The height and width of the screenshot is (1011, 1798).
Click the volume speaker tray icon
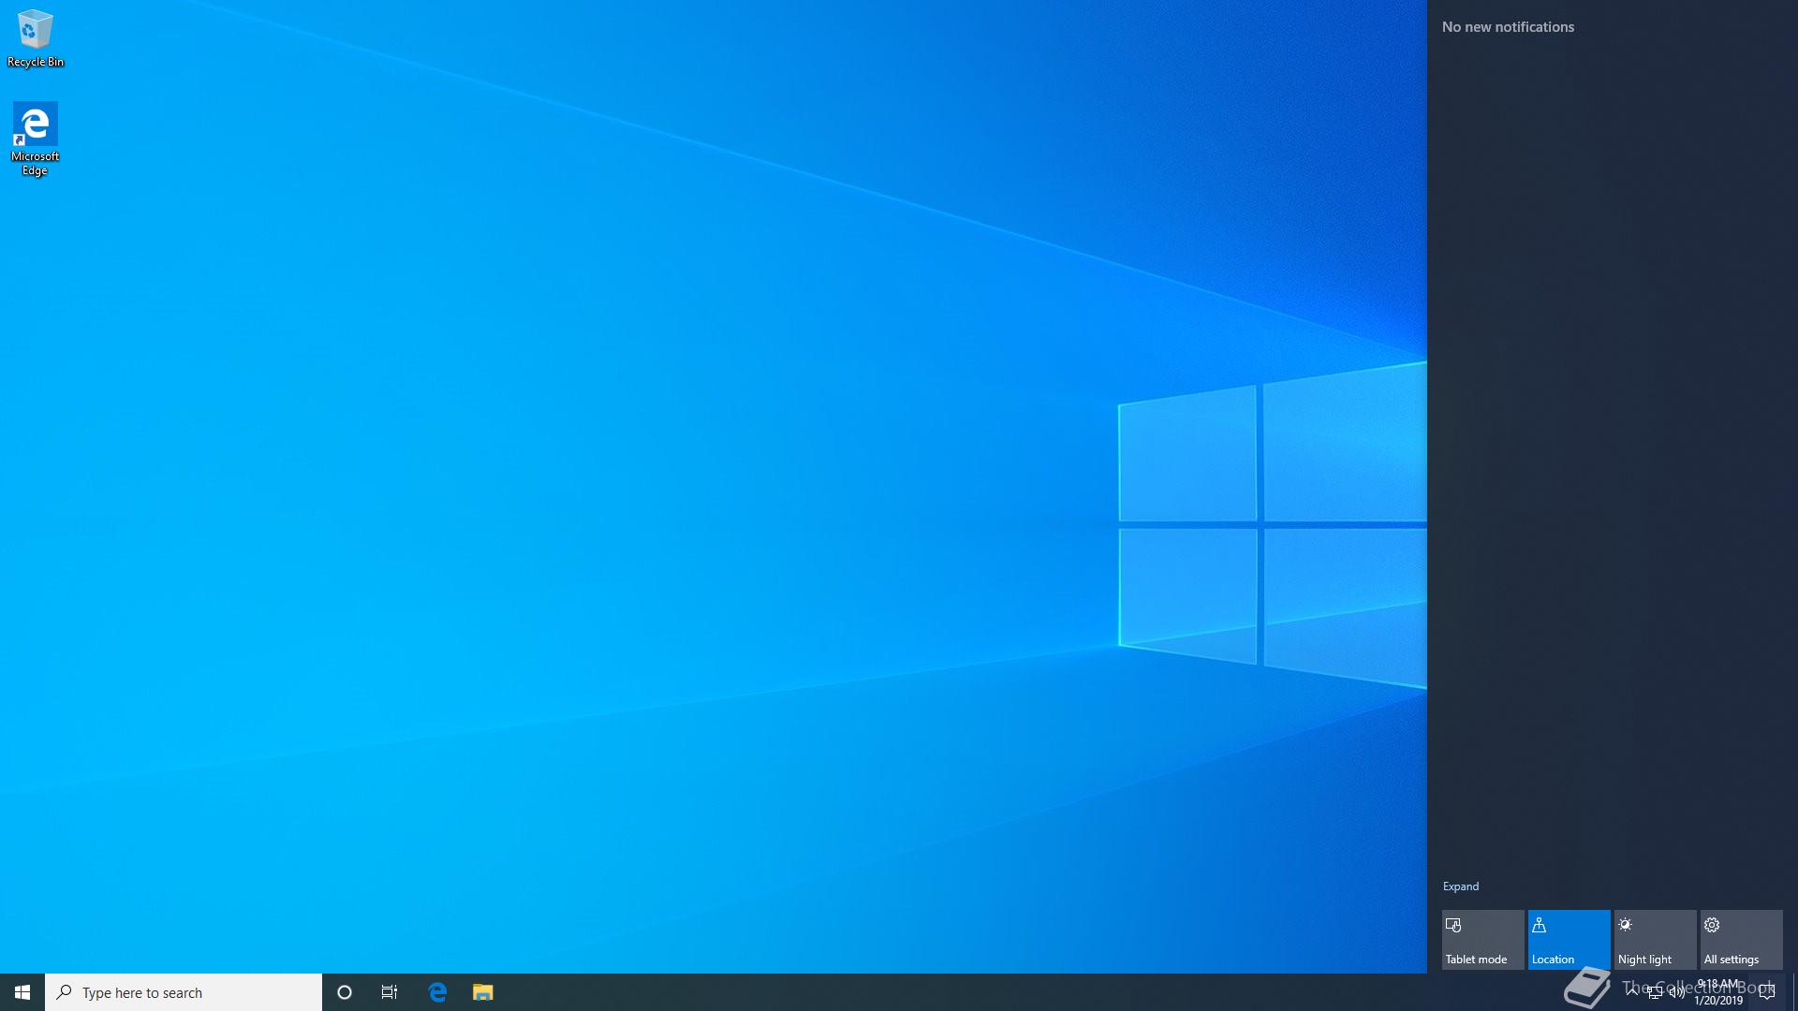(1676, 992)
